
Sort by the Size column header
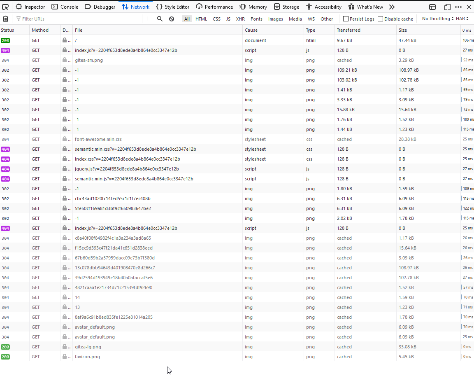click(x=428, y=30)
